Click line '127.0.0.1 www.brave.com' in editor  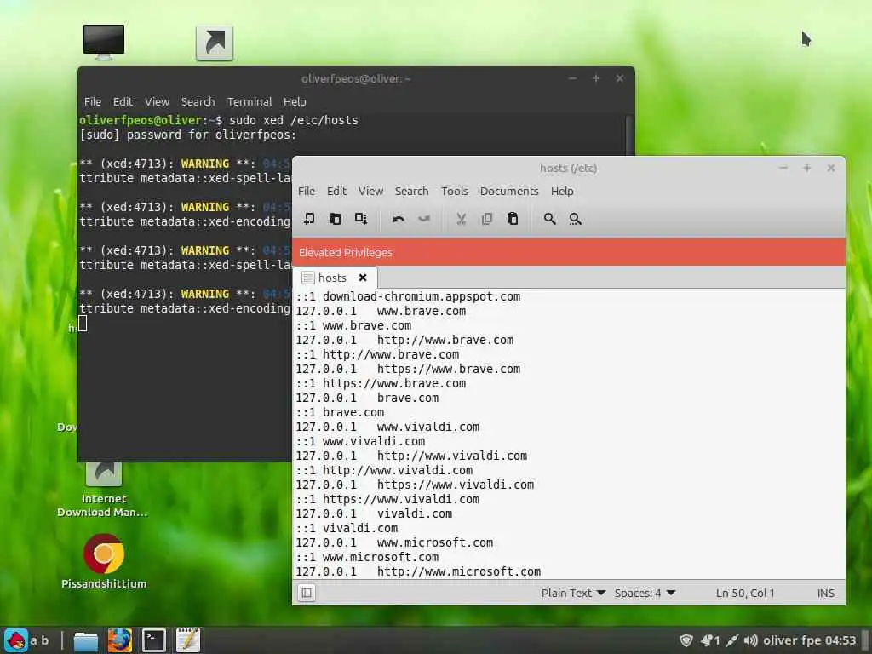click(381, 311)
